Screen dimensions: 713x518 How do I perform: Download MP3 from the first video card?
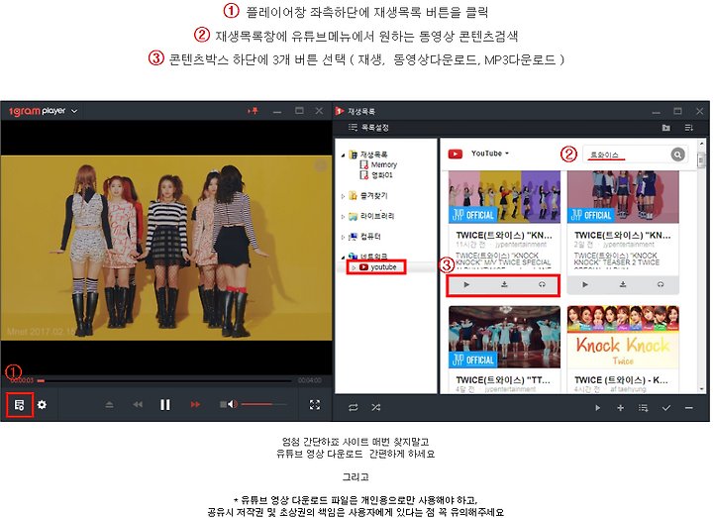coord(542,284)
